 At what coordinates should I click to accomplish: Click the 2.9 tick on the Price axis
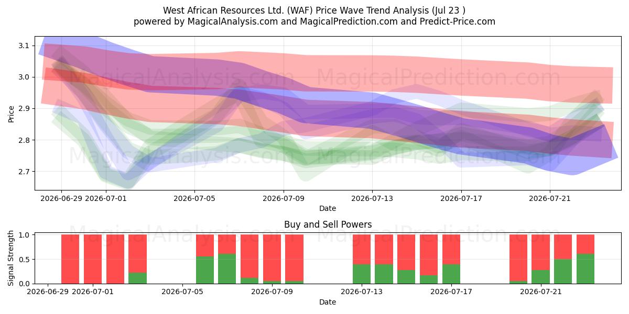coord(23,109)
